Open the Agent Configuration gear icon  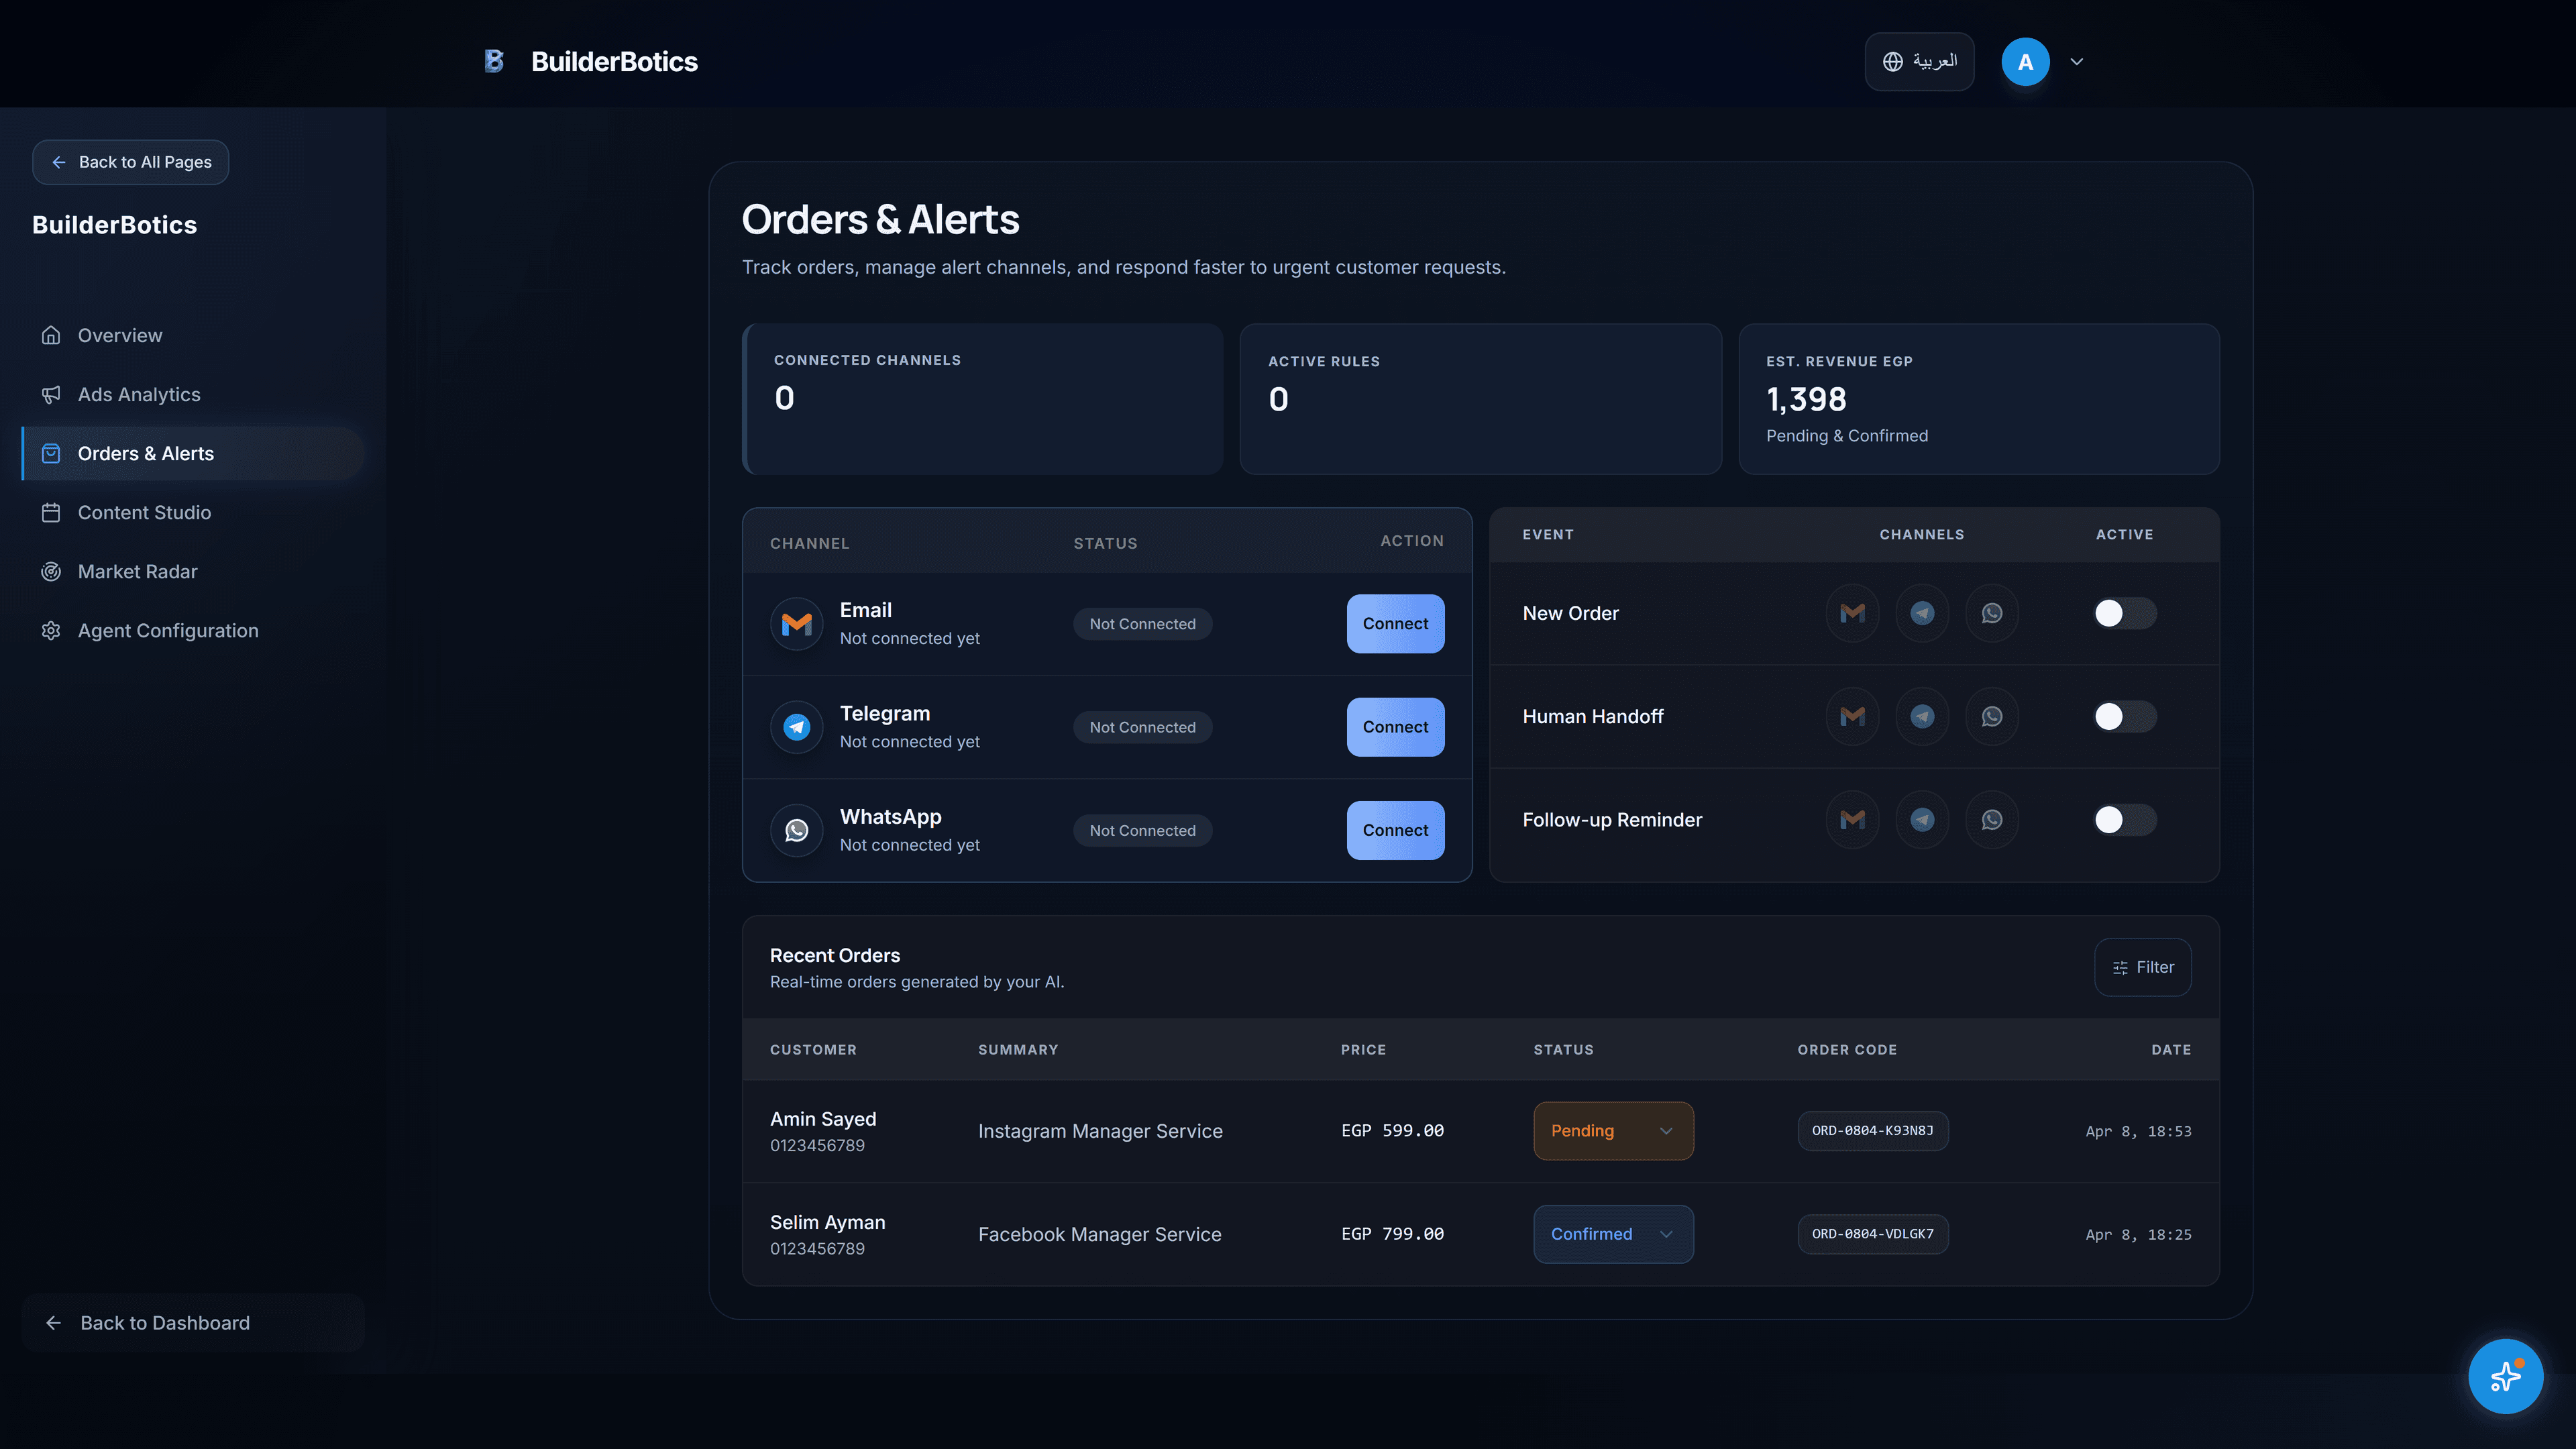click(52, 631)
